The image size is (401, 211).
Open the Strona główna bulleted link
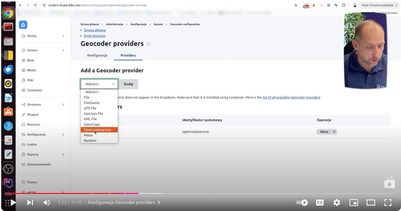coord(95,30)
